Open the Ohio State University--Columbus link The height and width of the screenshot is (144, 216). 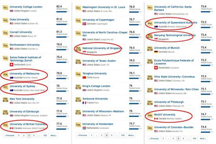(174, 77)
